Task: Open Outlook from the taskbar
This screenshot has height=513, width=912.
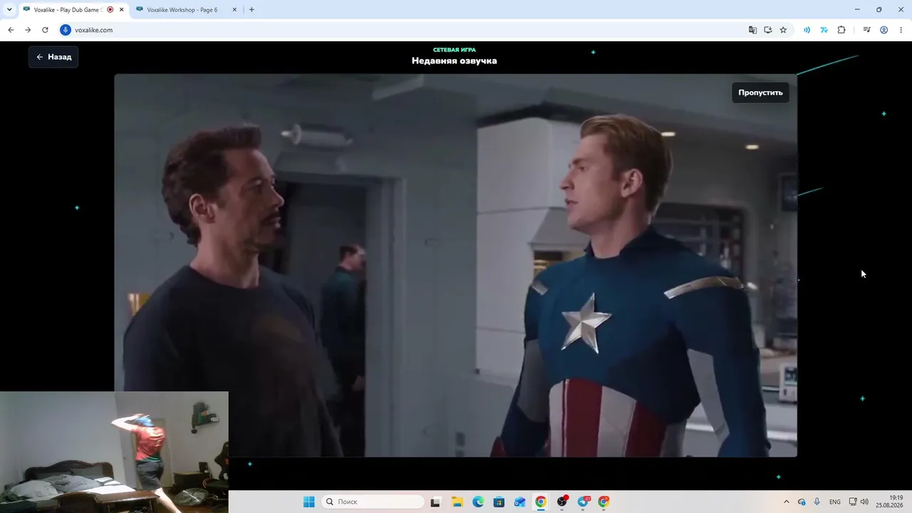Action: tap(520, 502)
